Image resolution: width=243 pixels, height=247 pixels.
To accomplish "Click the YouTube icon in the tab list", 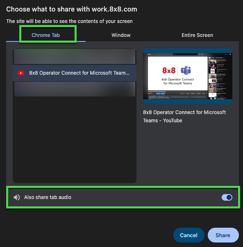I will click(21, 73).
